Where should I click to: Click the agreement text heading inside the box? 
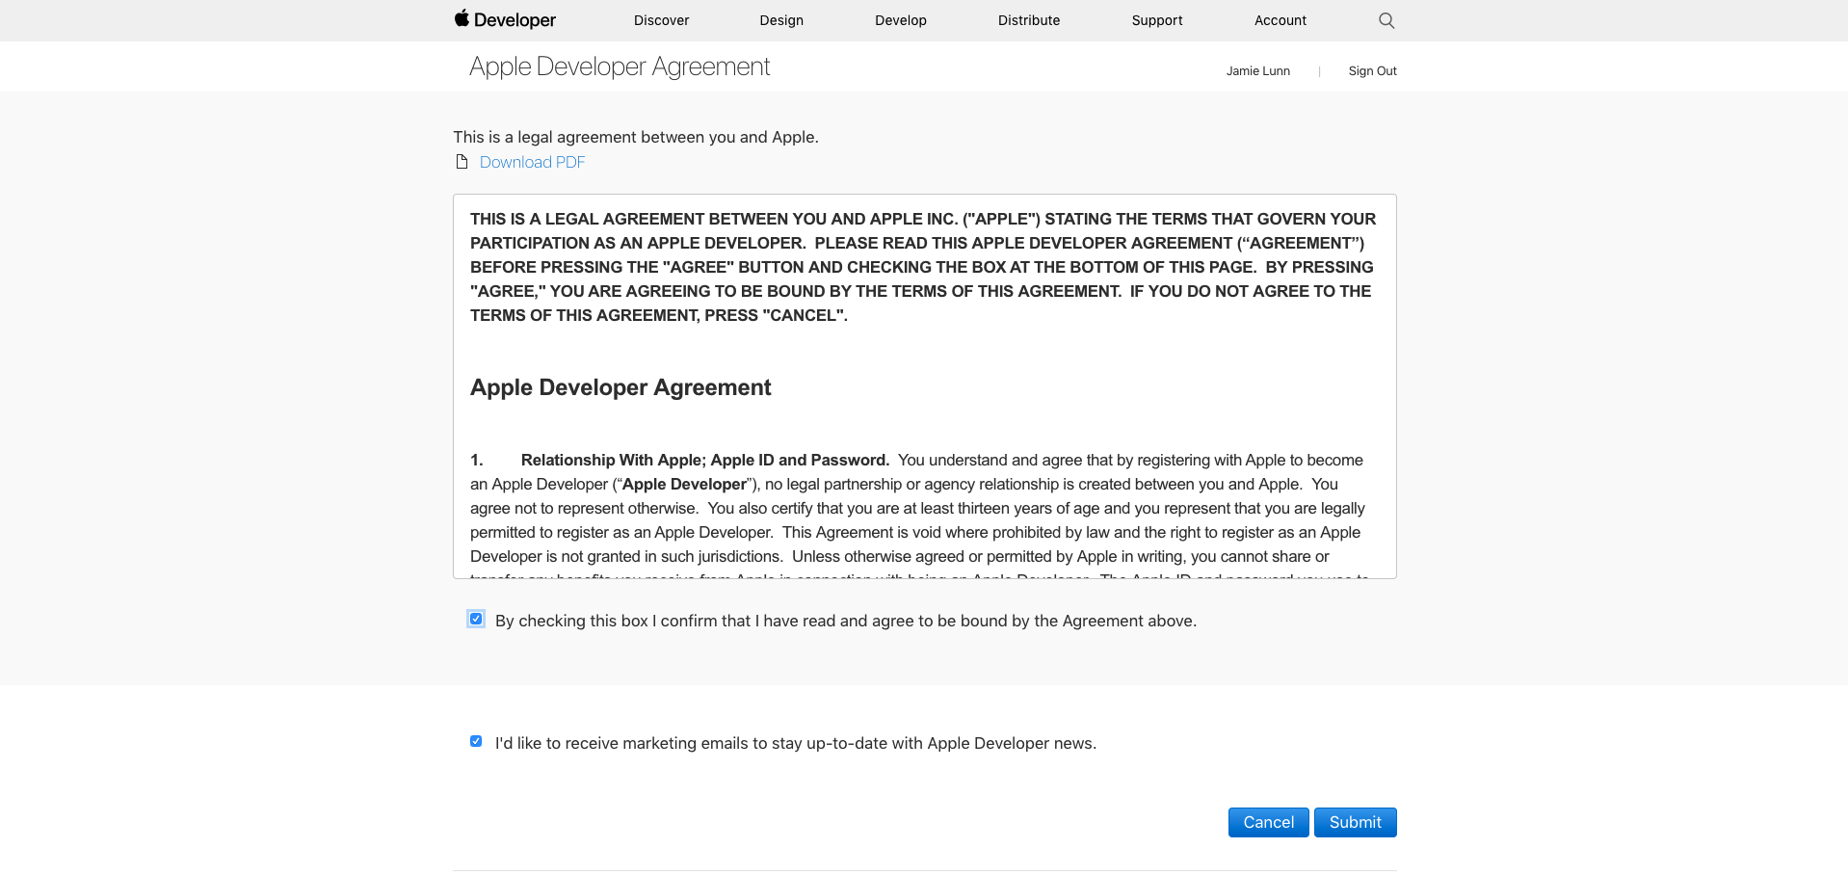(620, 387)
